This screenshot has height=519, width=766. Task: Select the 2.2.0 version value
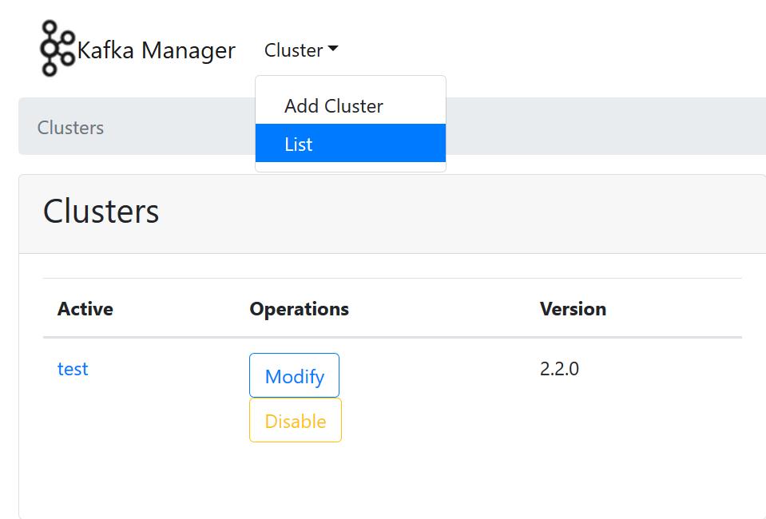559,369
